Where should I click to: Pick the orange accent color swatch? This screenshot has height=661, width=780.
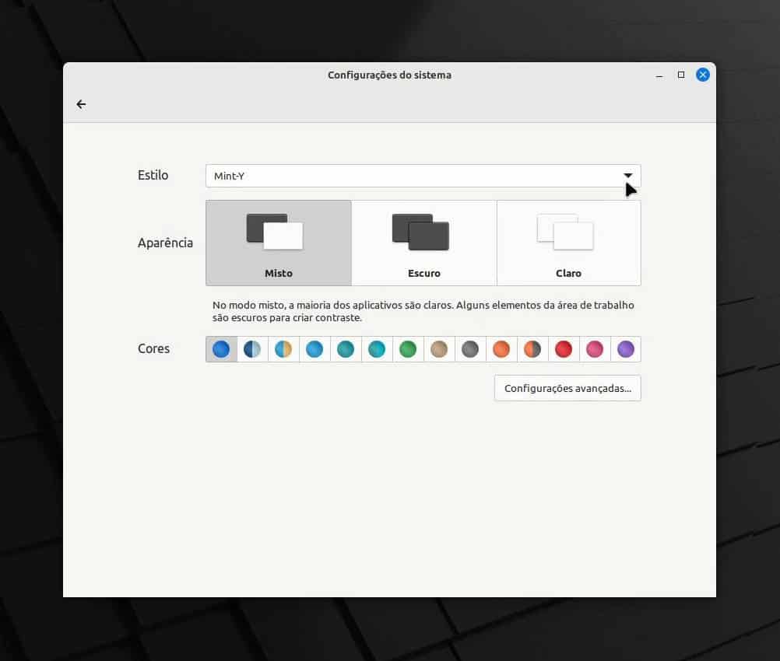[501, 349]
